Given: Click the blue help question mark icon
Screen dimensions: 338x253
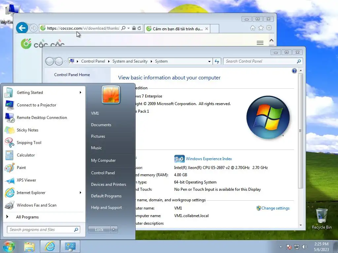Looking at the screenshot, I should (x=294, y=71).
